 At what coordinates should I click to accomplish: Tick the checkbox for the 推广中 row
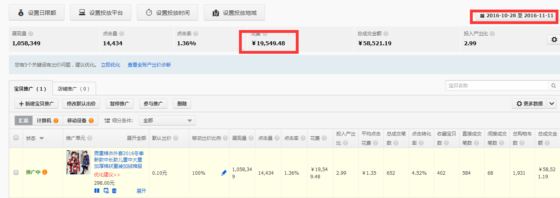(x=16, y=172)
